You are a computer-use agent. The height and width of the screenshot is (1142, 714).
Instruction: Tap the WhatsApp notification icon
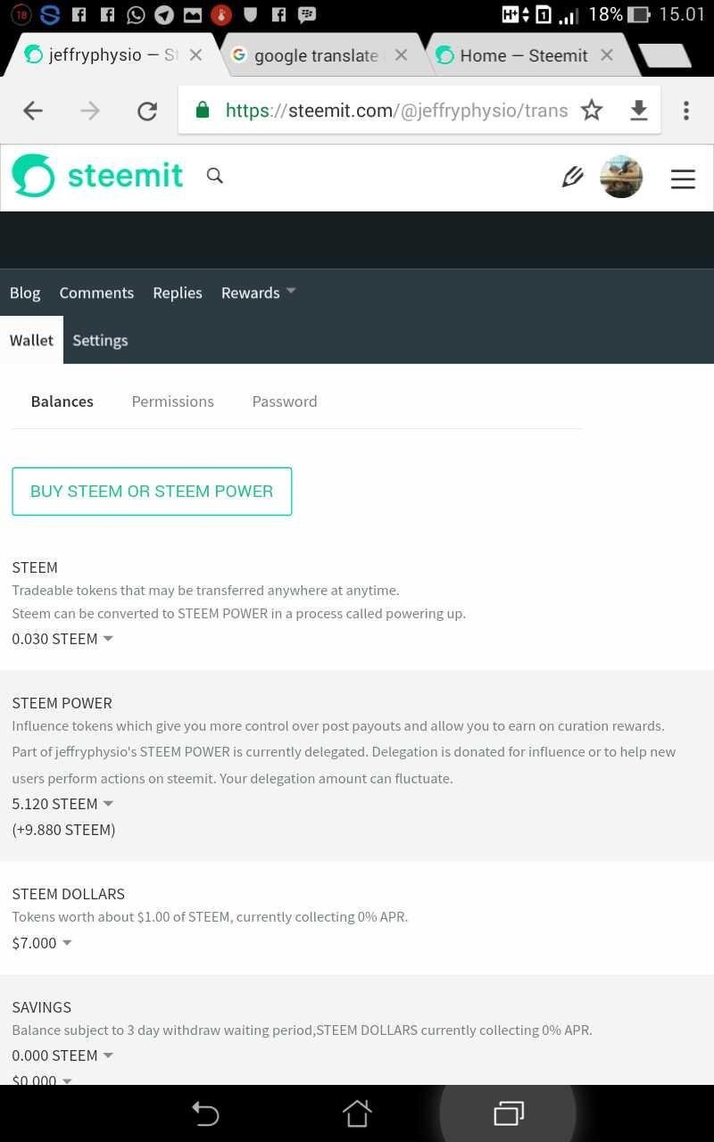(136, 14)
